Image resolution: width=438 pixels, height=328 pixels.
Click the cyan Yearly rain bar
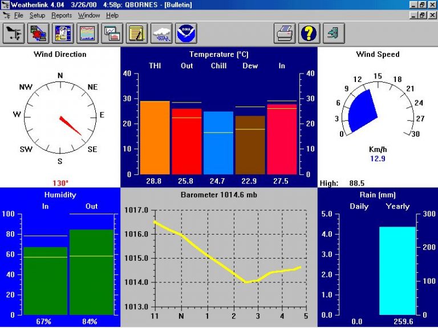(x=397, y=270)
